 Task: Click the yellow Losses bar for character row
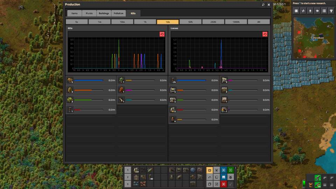coord(191,120)
